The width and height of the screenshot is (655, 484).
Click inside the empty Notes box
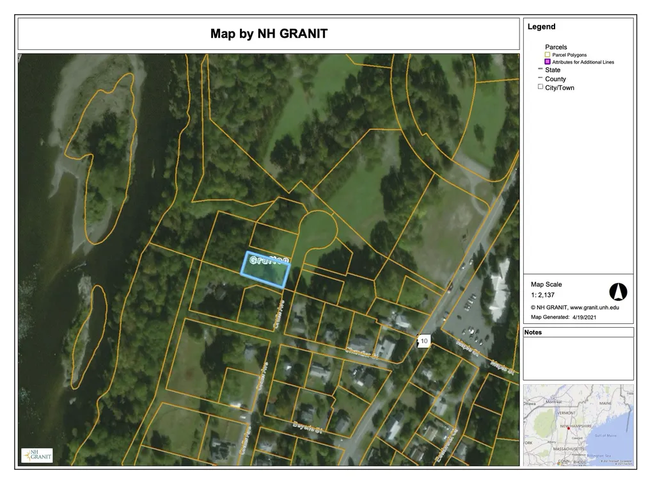point(578,359)
